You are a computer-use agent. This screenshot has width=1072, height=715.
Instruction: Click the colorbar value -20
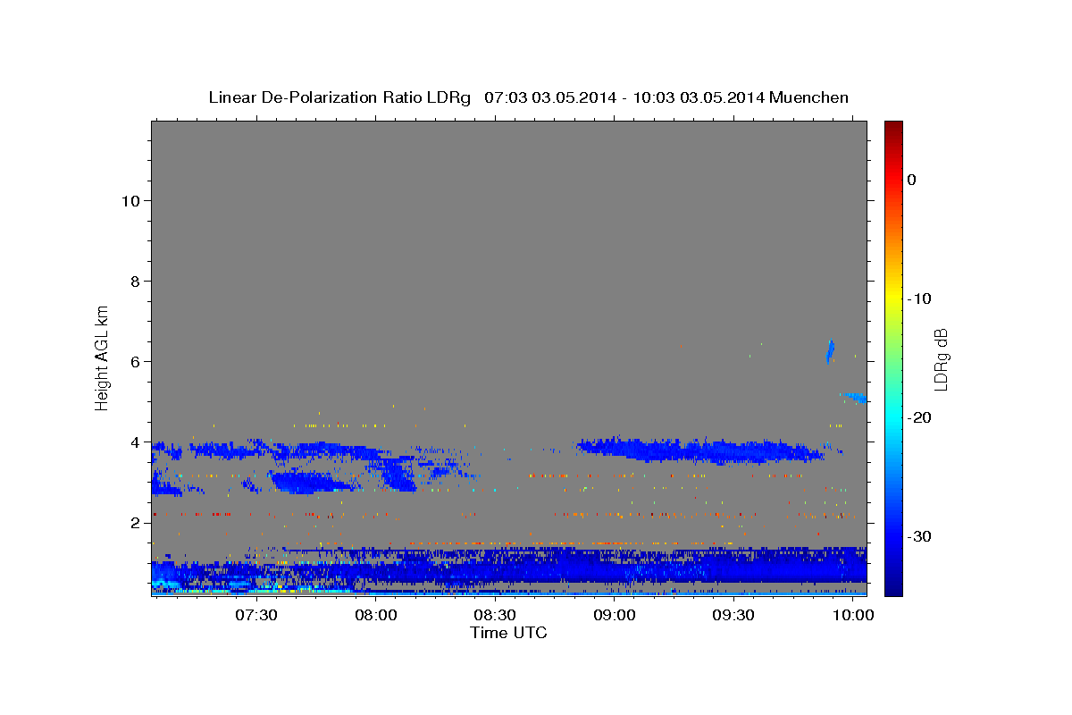(x=919, y=417)
